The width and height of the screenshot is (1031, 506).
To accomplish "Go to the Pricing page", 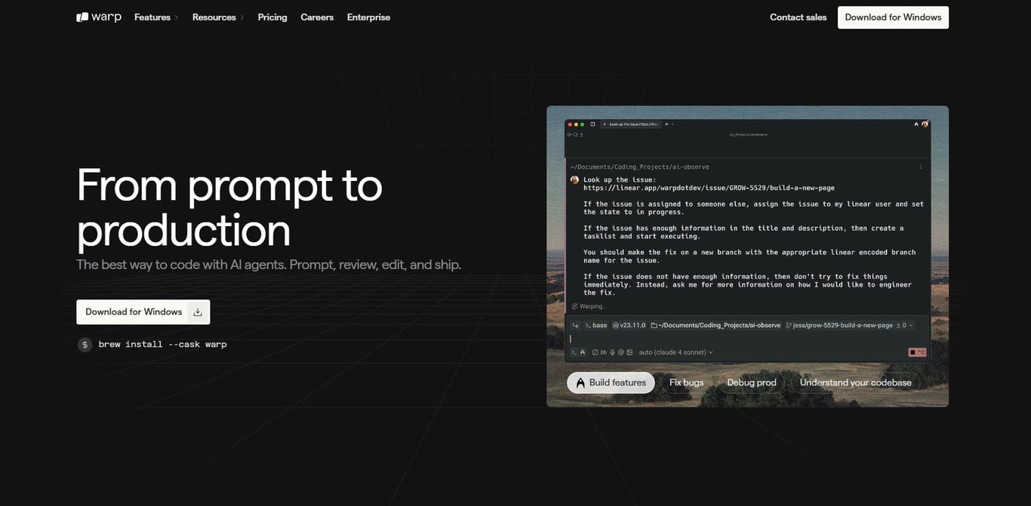I will coord(272,17).
